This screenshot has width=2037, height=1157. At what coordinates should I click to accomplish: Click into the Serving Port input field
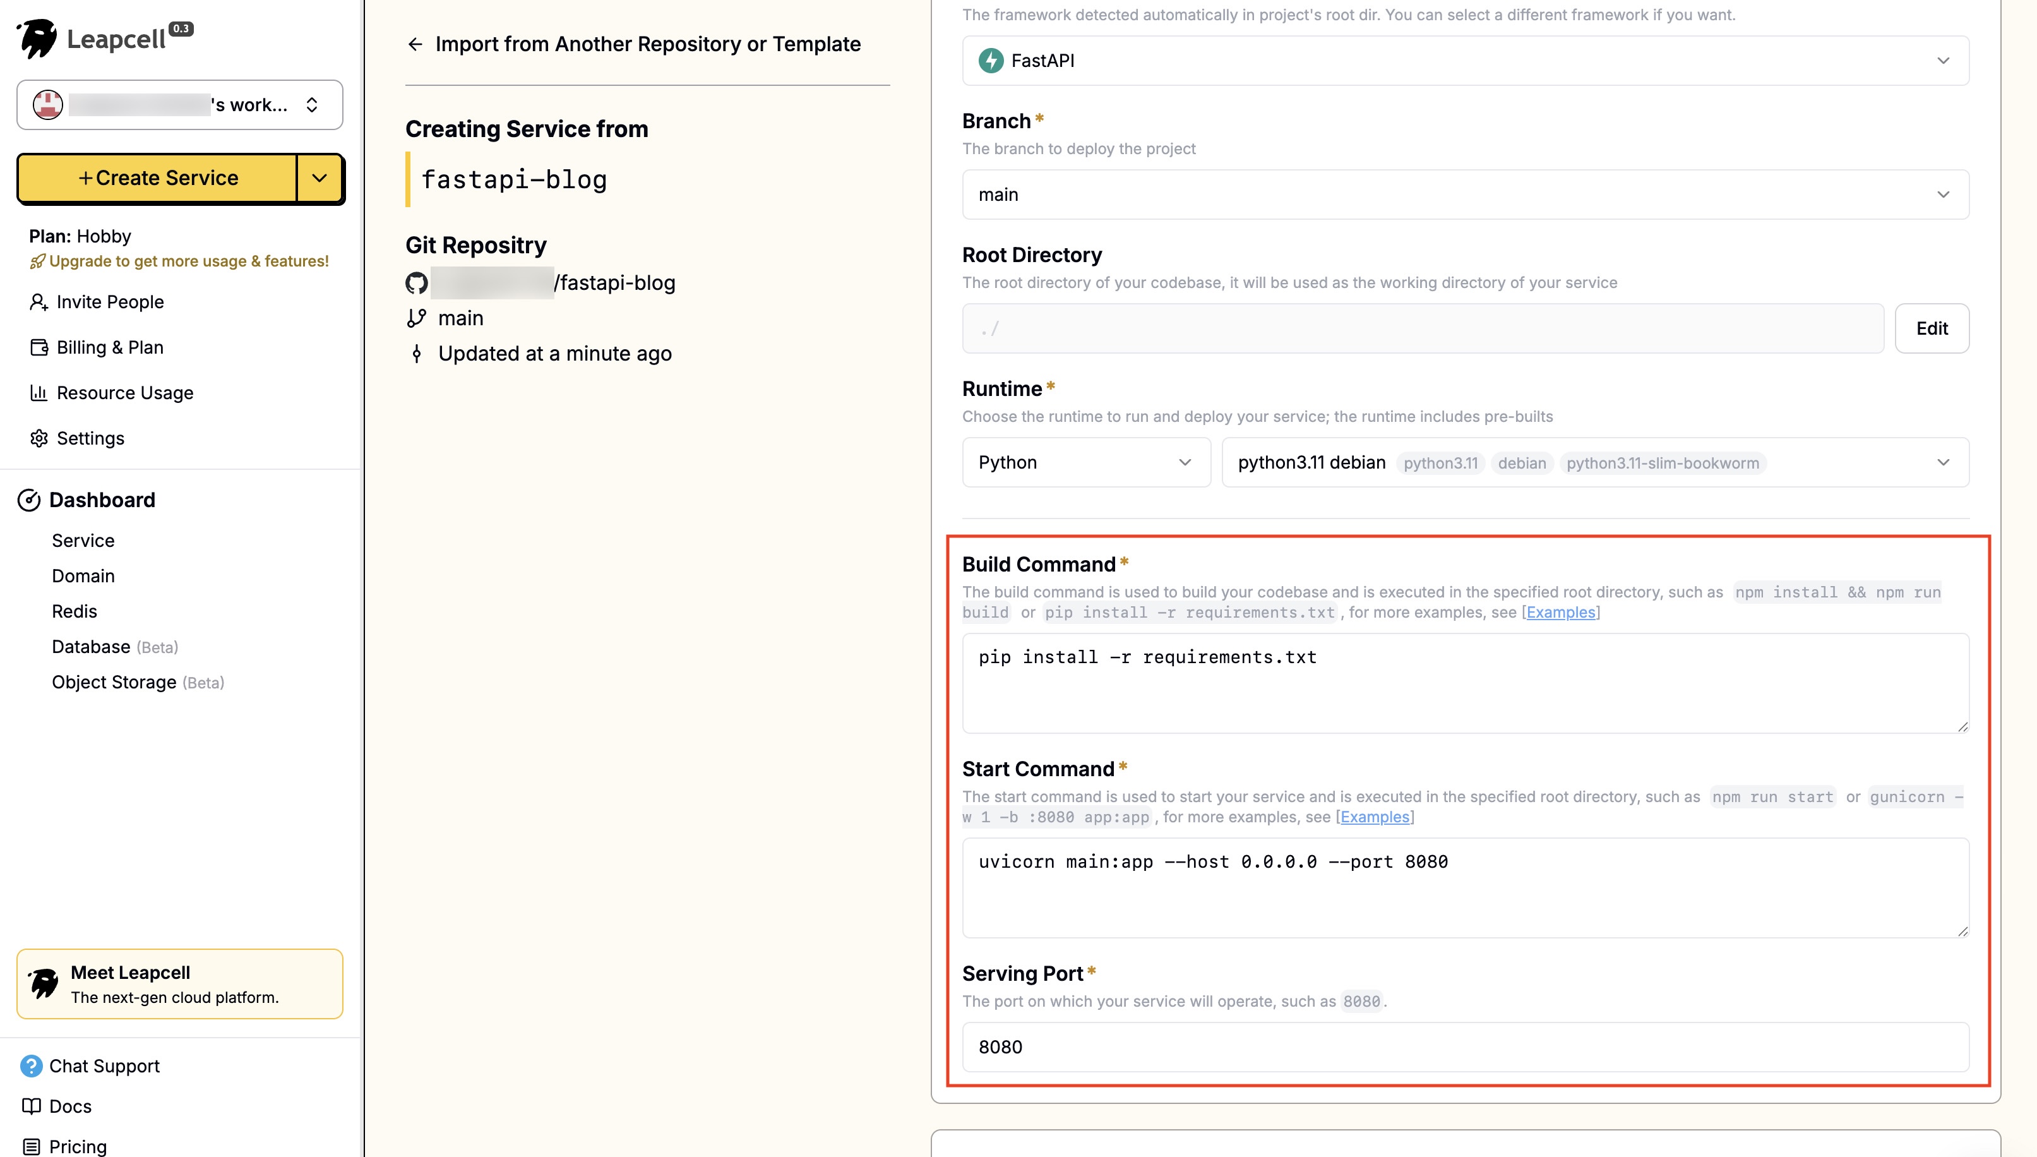pyautogui.click(x=1464, y=1046)
